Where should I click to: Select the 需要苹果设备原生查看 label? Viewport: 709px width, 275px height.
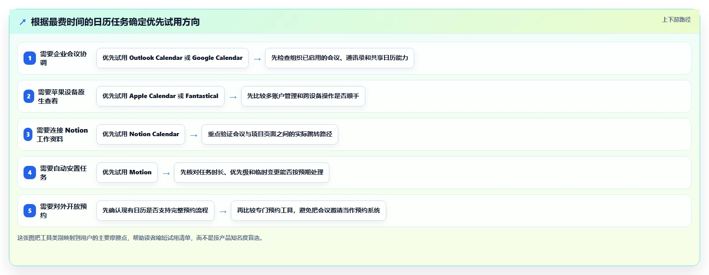point(61,96)
